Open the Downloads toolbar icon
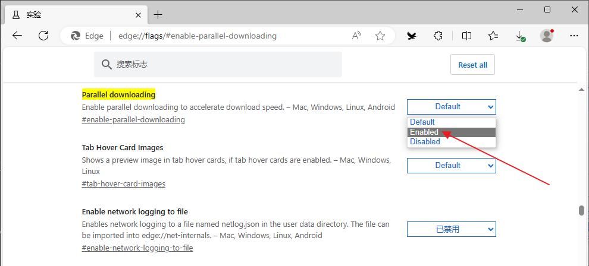The width and height of the screenshot is (589, 266). click(520, 36)
